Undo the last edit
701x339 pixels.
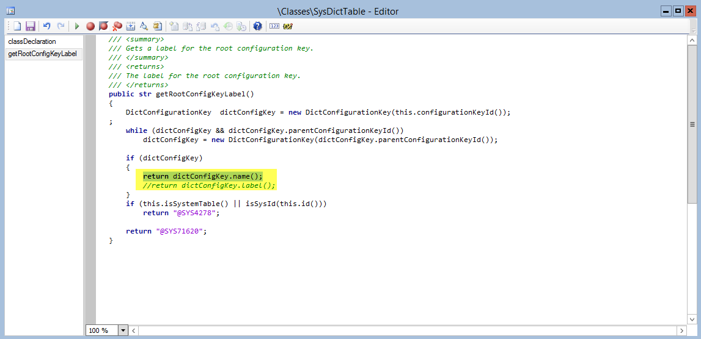point(46,26)
